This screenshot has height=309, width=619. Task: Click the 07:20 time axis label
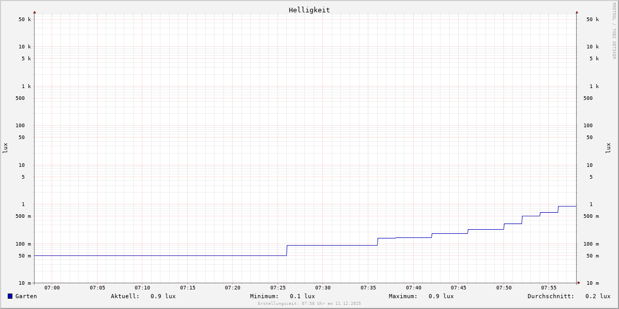[x=233, y=288]
